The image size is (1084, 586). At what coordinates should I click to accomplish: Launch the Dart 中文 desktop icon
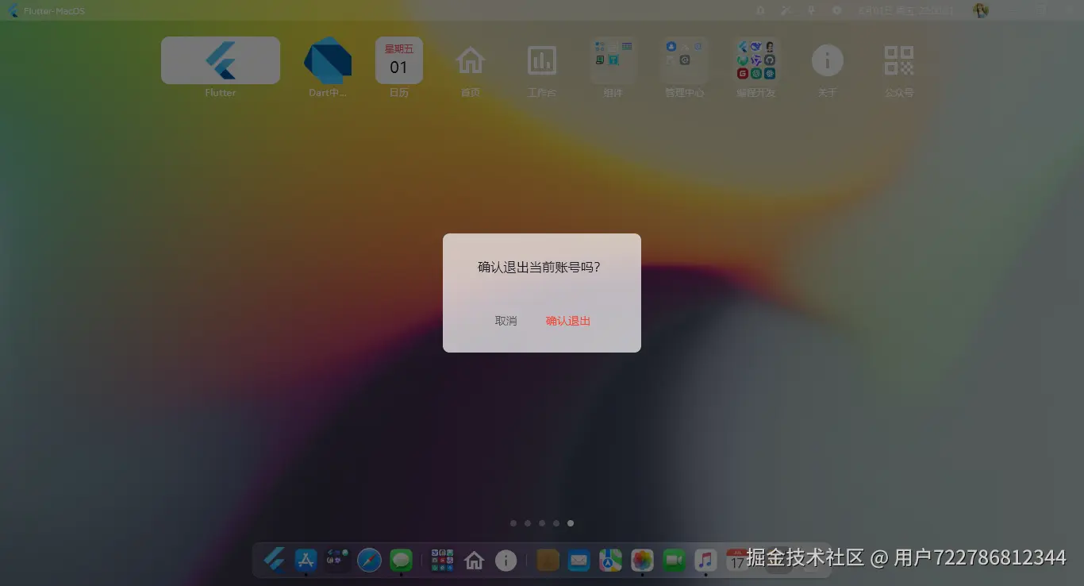pos(328,60)
